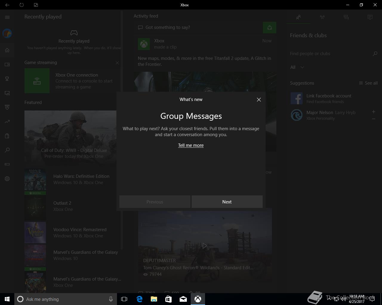Open Mail app from taskbar
The height and width of the screenshot is (305, 382).
pos(183,299)
